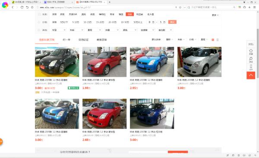This screenshot has width=259, height=158.
Task: Open the browser hamburger menu
Action: click(255, 7)
